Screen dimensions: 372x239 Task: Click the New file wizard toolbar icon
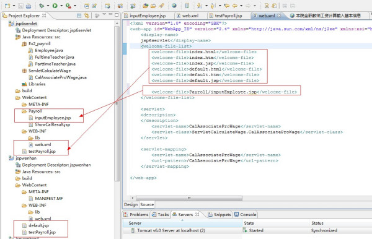pos(7,6)
